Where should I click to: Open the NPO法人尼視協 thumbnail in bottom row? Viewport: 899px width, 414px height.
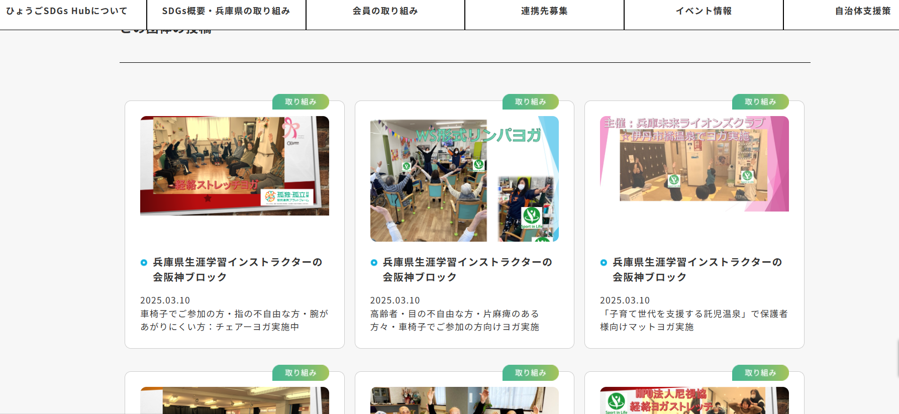(694, 400)
